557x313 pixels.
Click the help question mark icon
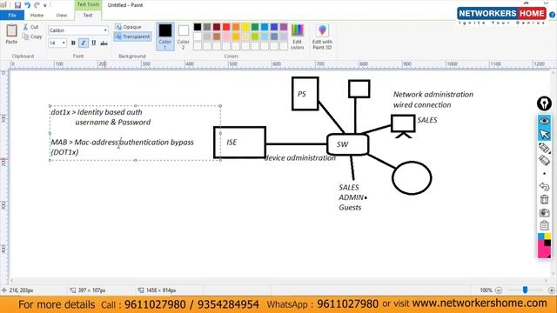(552, 15)
